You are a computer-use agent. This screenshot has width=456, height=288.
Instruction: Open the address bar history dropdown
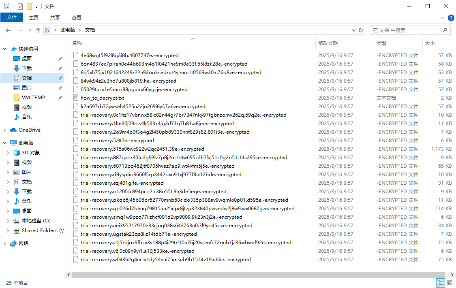tap(353, 30)
